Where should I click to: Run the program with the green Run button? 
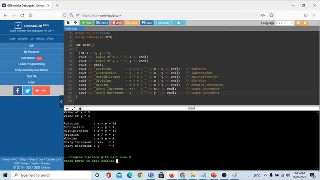click(87, 23)
